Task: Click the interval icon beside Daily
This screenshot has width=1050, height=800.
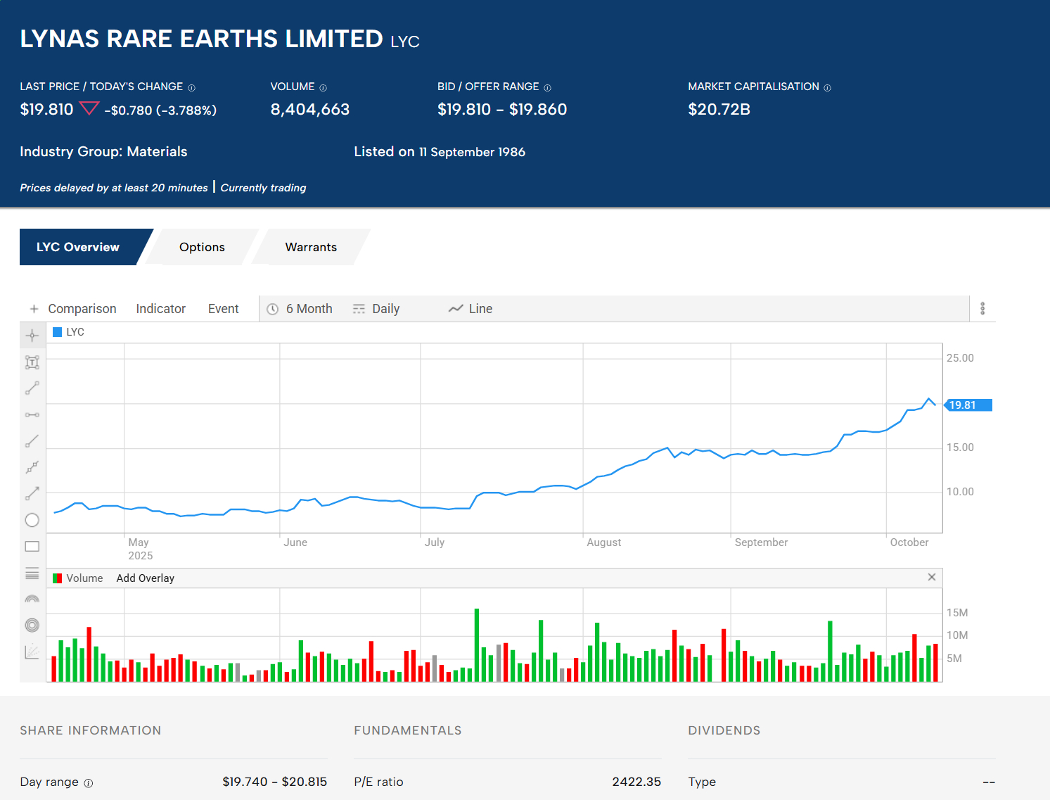Action: (359, 309)
